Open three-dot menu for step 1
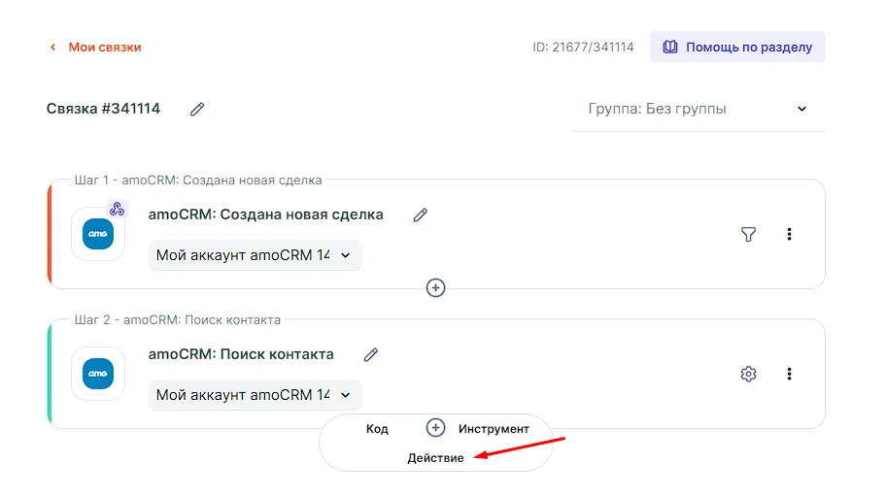Viewport: 886px width, 496px height. pyautogui.click(x=789, y=234)
